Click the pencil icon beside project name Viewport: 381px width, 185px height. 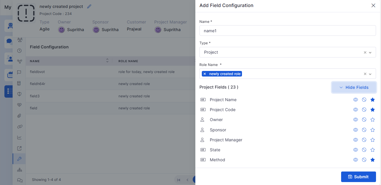point(89,6)
